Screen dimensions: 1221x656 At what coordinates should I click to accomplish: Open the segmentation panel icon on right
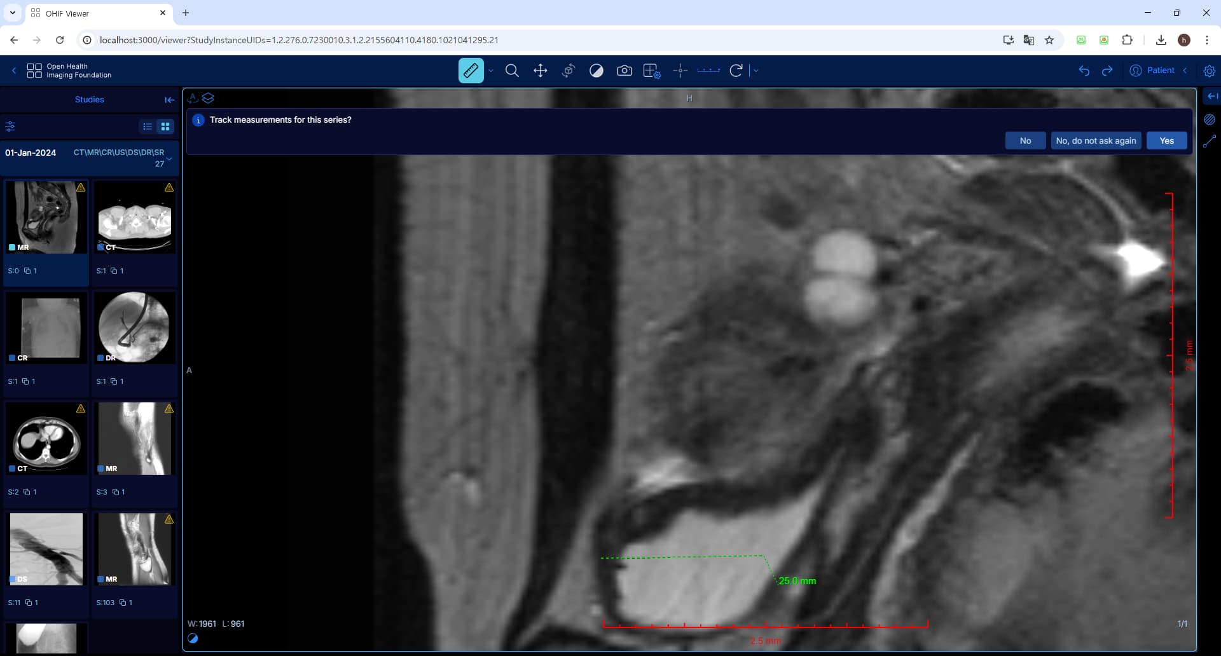coord(1209,120)
